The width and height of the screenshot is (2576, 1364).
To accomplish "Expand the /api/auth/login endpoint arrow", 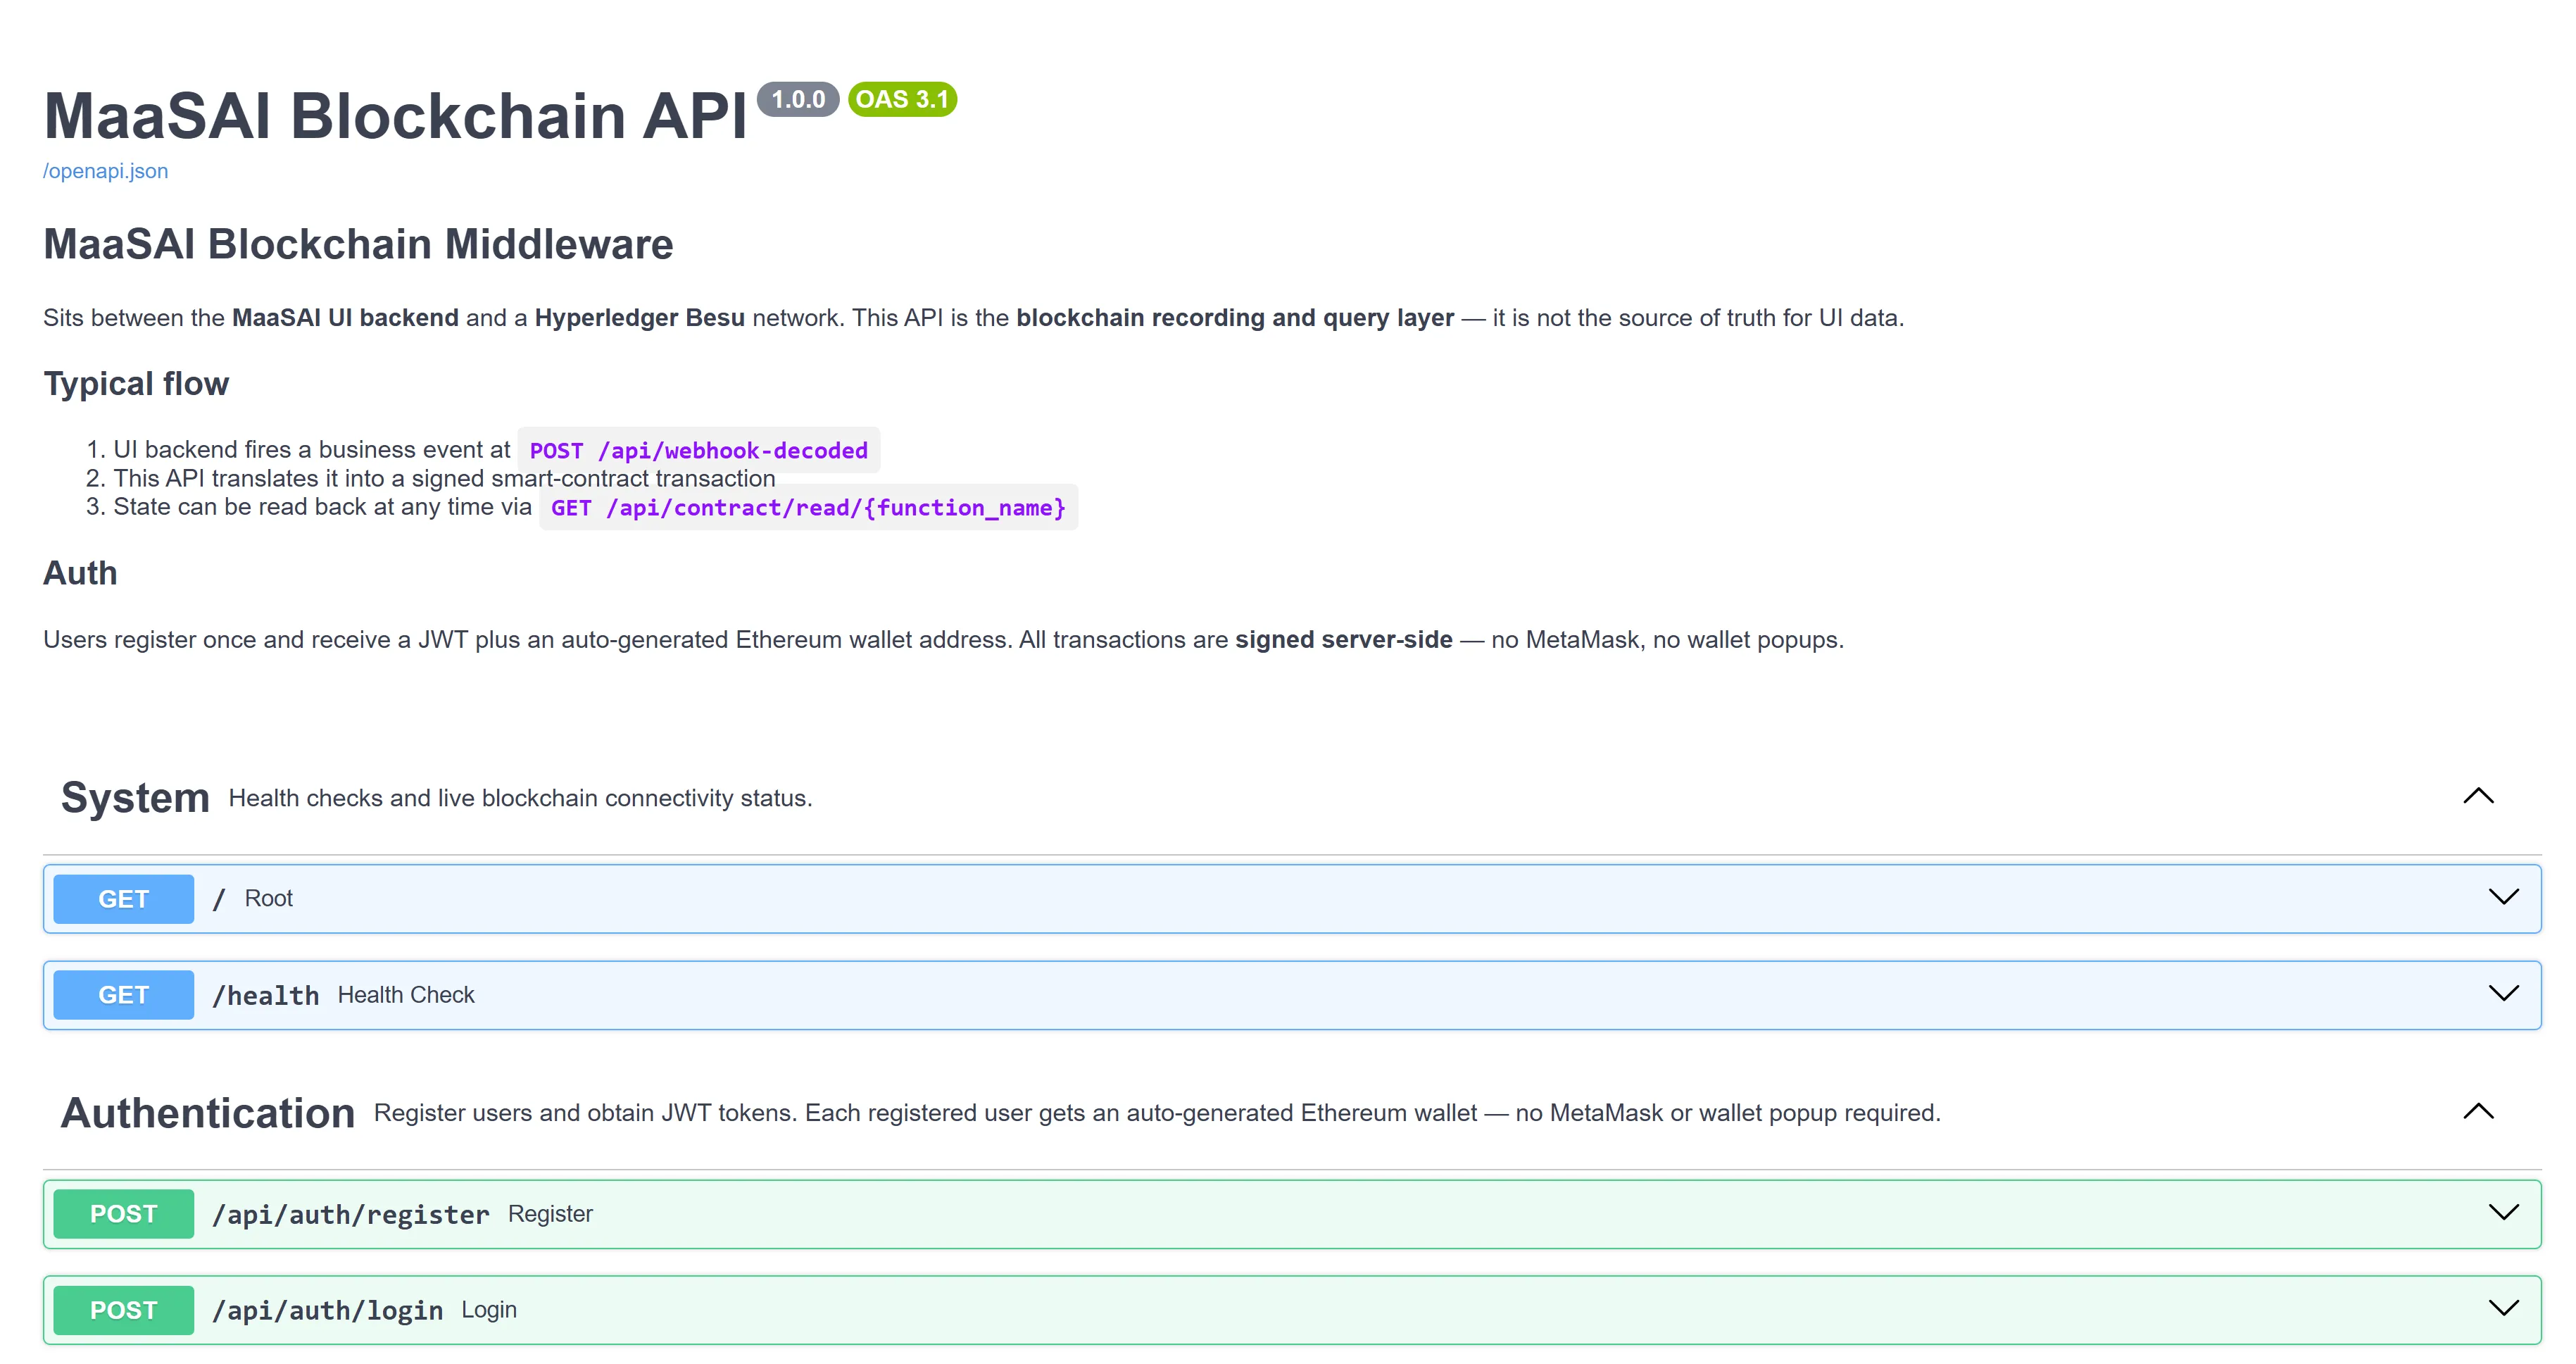I will (2503, 1308).
